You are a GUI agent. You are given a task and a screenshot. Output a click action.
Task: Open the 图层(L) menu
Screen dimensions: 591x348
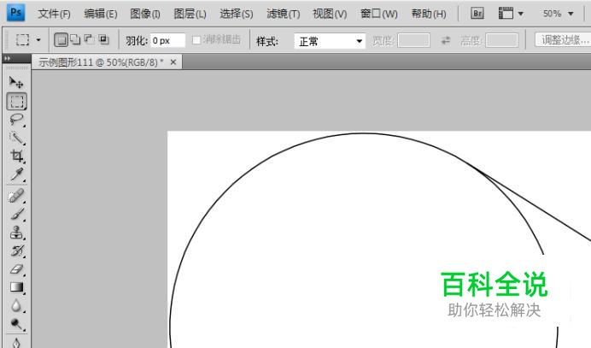point(190,14)
